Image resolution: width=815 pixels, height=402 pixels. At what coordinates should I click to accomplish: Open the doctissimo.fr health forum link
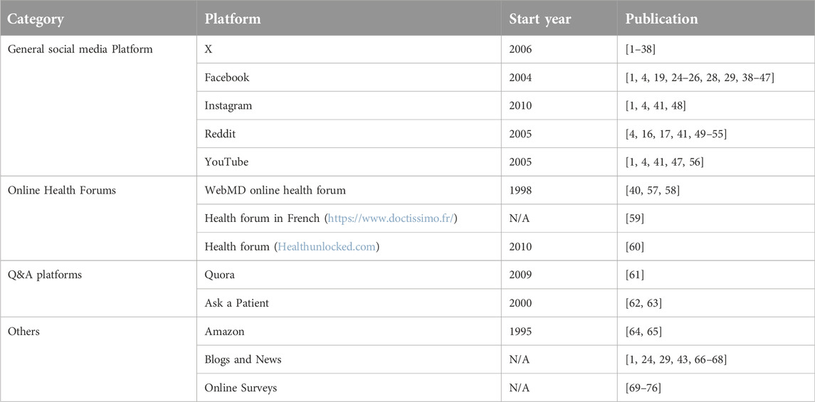(x=391, y=218)
